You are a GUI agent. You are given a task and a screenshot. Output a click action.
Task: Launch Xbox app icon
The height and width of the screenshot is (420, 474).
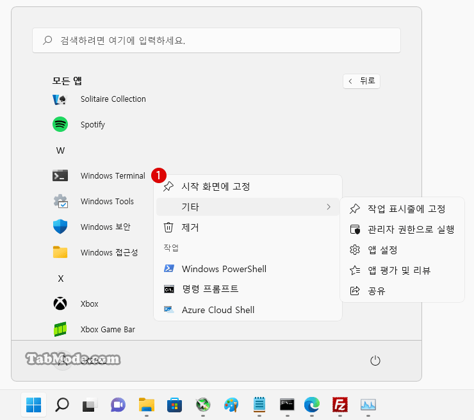60,303
